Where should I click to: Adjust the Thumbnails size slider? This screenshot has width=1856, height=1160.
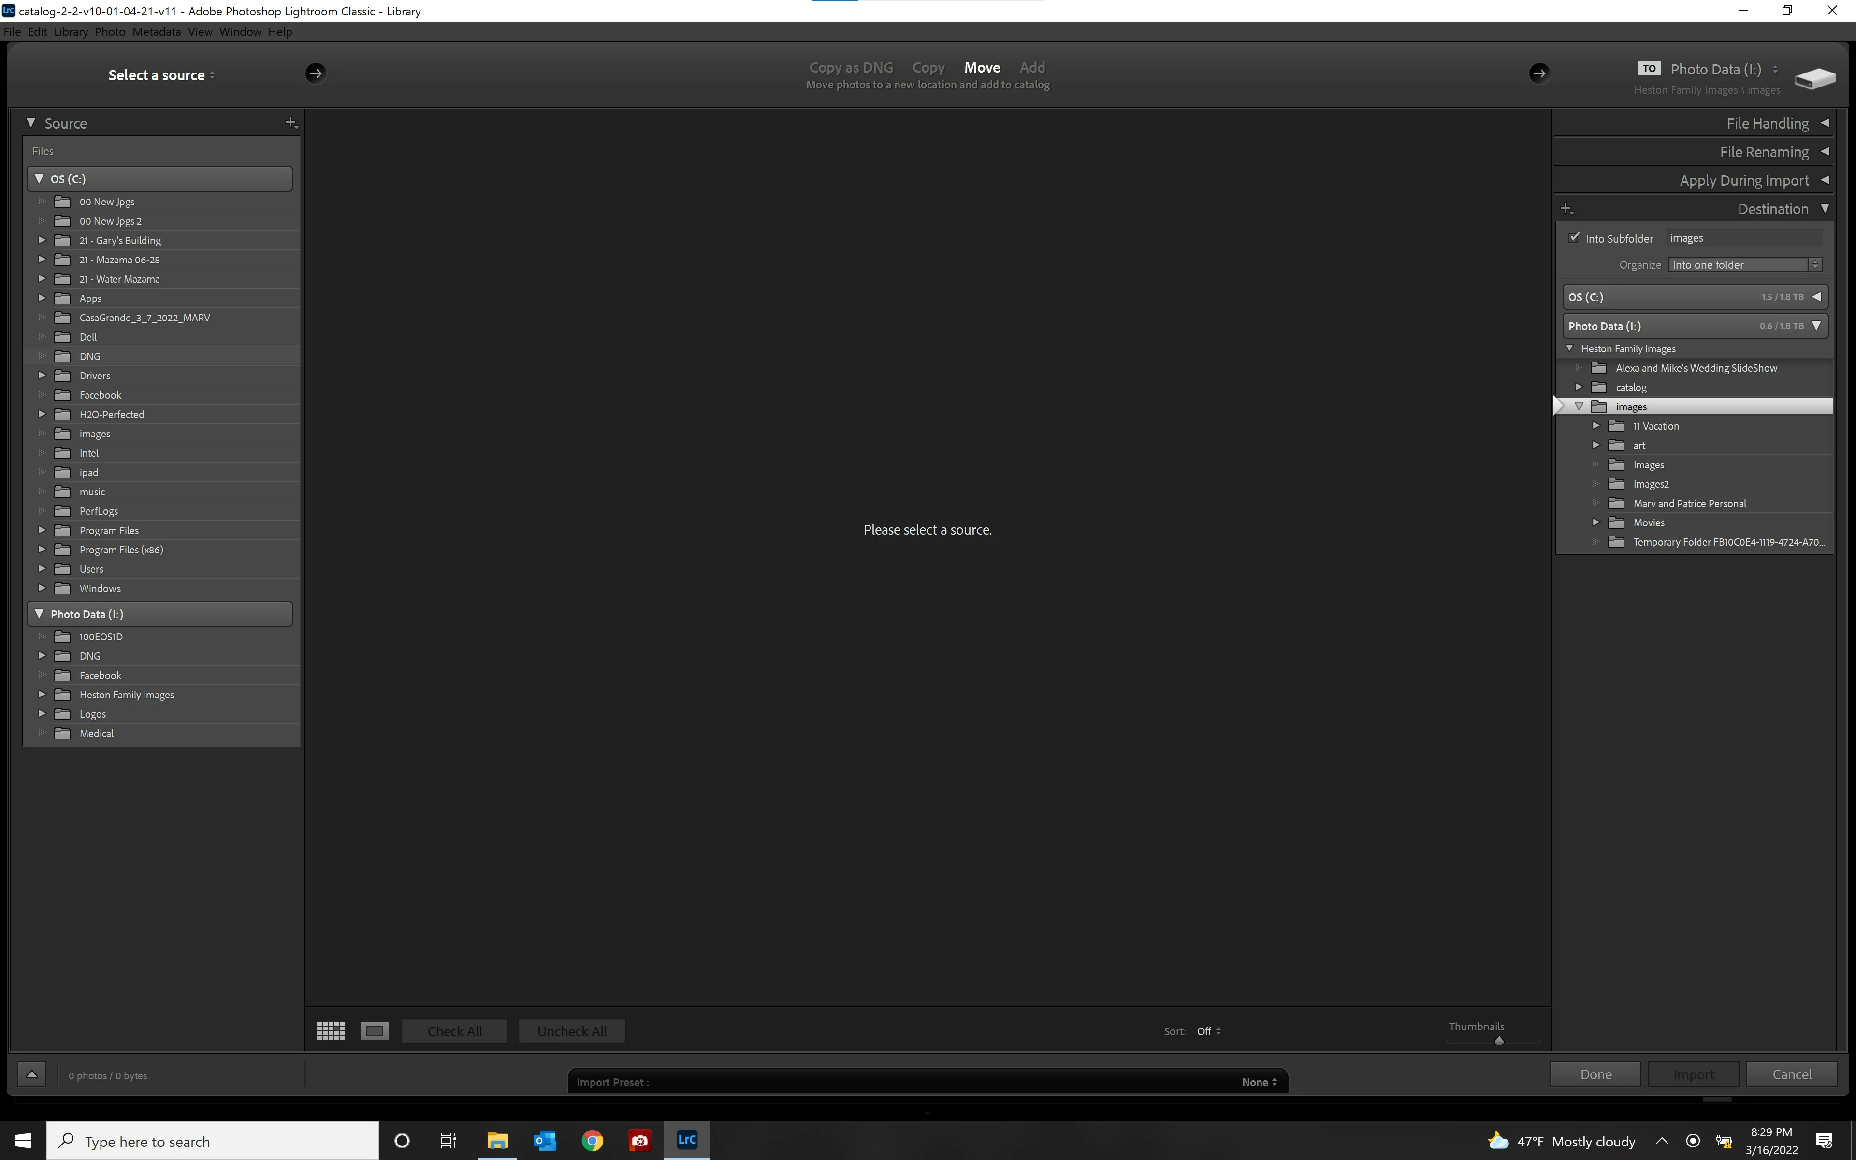1499,1041
